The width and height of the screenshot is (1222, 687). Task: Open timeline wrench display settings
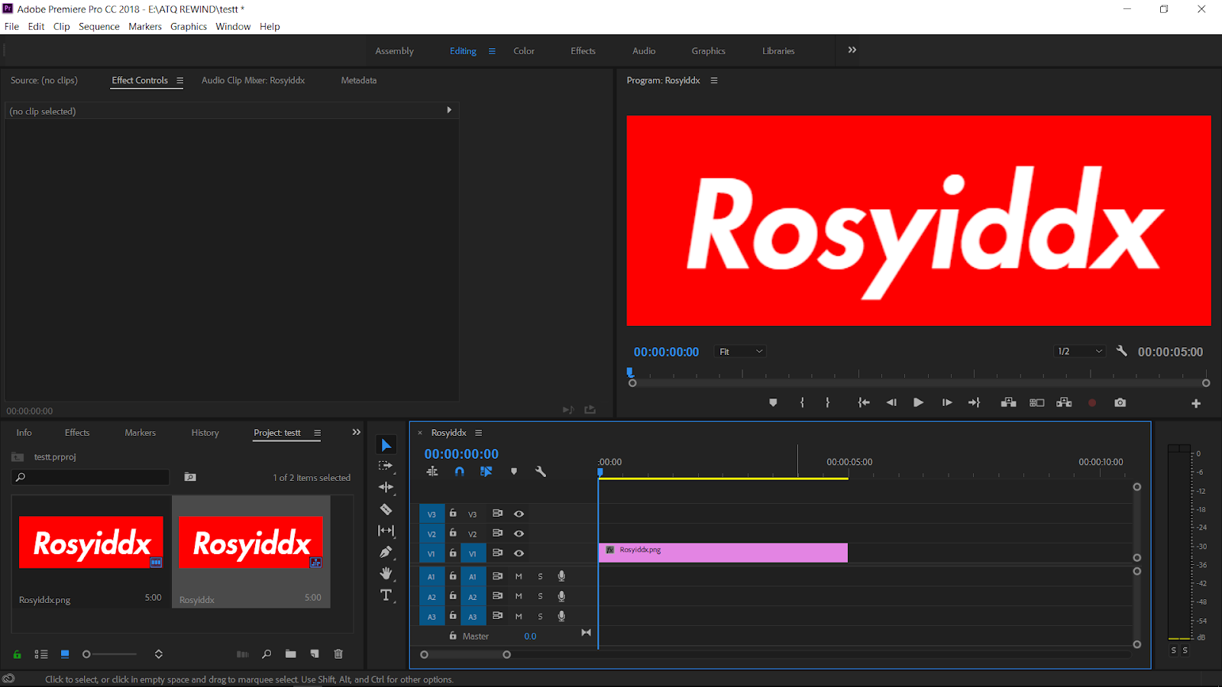click(541, 472)
